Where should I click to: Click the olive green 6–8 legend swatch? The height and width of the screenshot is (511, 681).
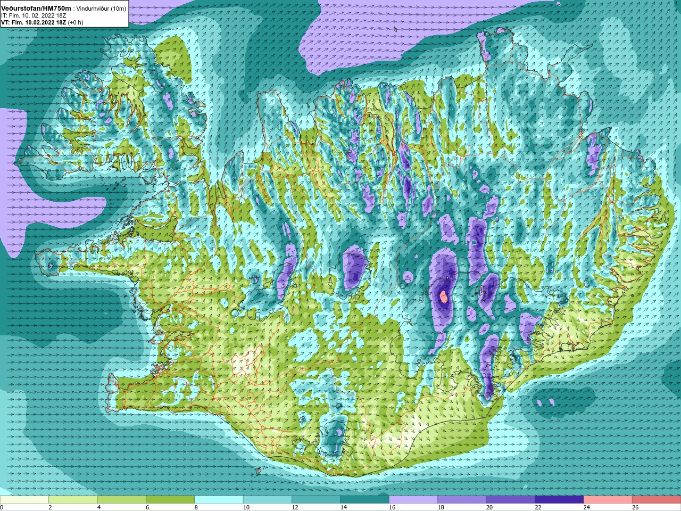tap(170, 500)
